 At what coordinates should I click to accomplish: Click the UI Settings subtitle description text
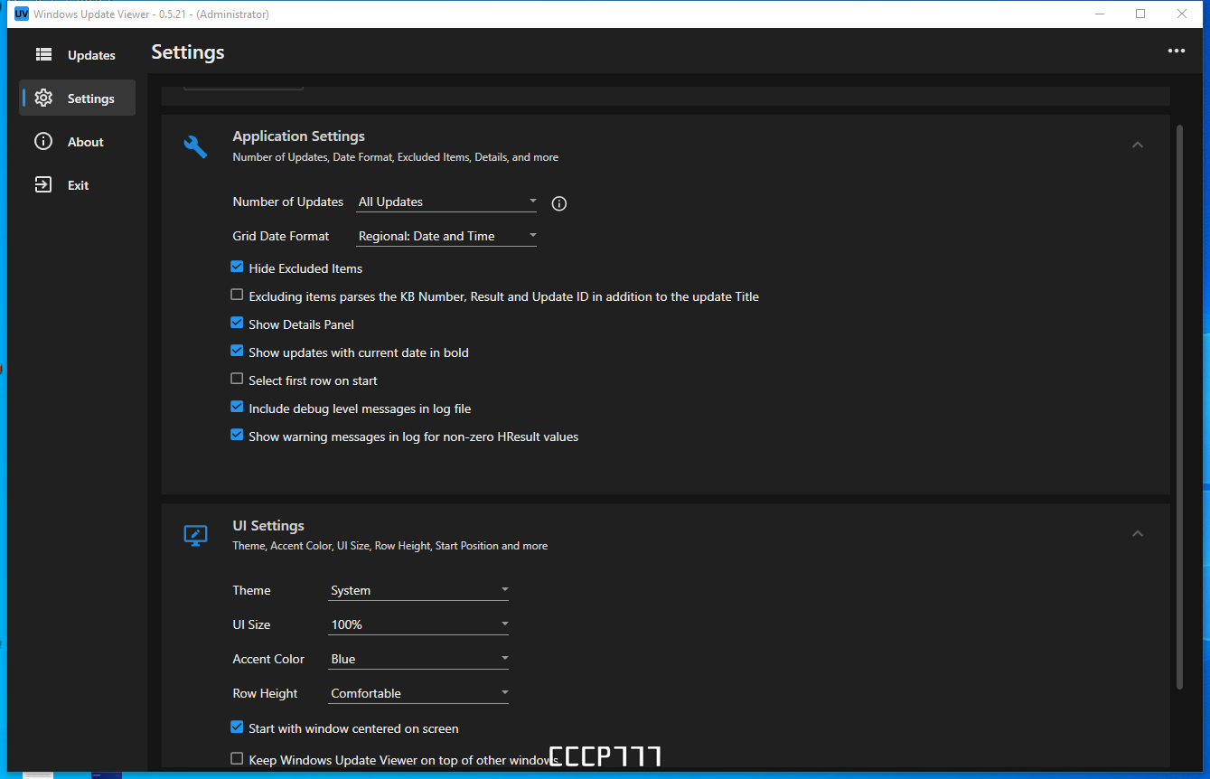(x=390, y=546)
